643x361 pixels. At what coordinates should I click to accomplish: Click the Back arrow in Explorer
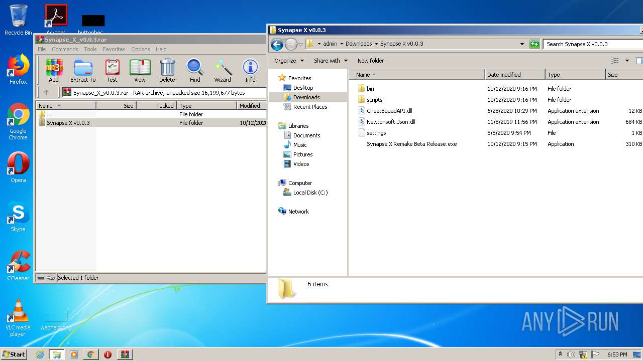pyautogui.click(x=277, y=44)
